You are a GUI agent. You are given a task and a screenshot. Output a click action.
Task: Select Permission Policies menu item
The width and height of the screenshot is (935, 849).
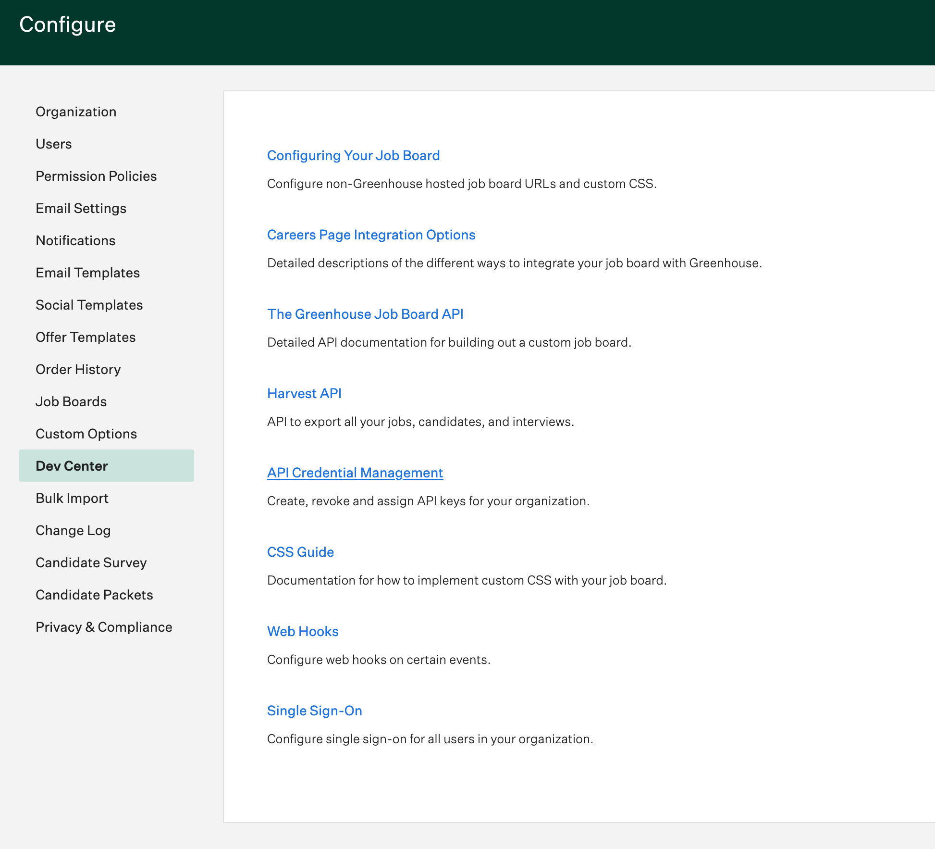(96, 176)
